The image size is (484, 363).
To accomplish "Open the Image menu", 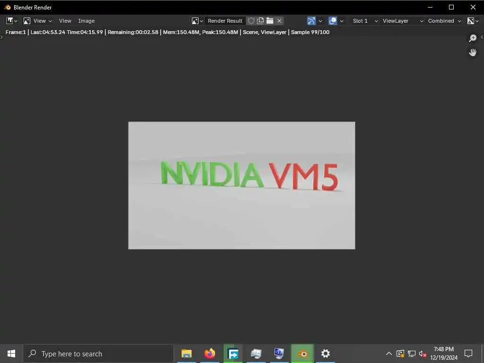I will (x=86, y=21).
